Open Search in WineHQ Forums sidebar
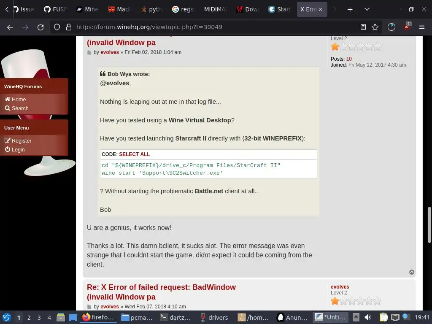Viewport: 432px width, 324px height. [16, 108]
